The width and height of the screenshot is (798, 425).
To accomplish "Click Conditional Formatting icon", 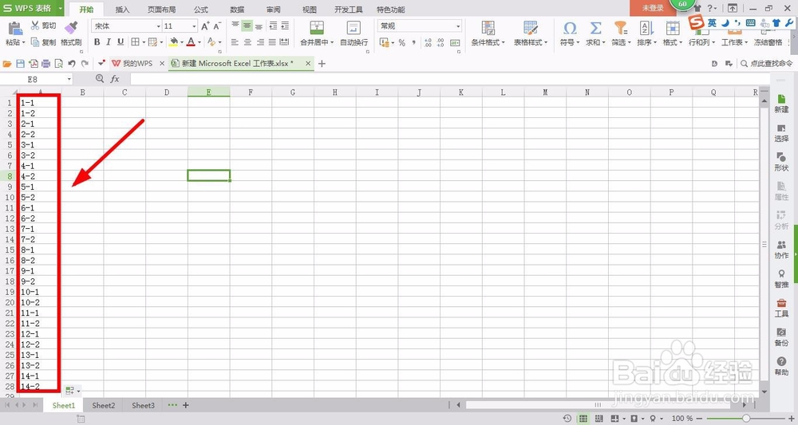I will (x=488, y=28).
